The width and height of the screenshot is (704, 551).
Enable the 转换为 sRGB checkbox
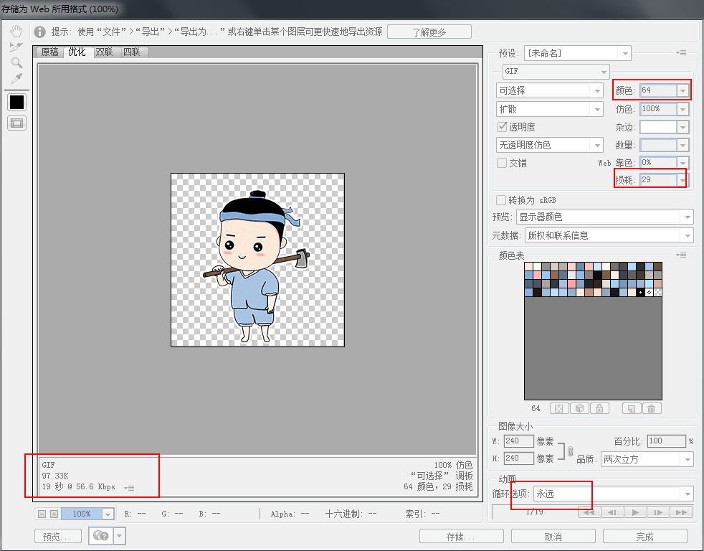click(x=501, y=199)
